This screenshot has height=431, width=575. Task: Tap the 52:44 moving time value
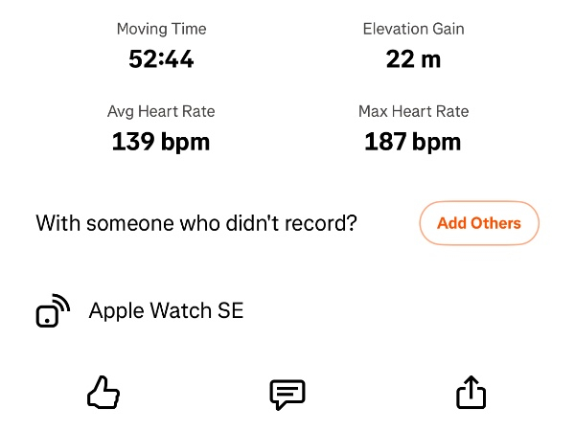[x=161, y=59]
